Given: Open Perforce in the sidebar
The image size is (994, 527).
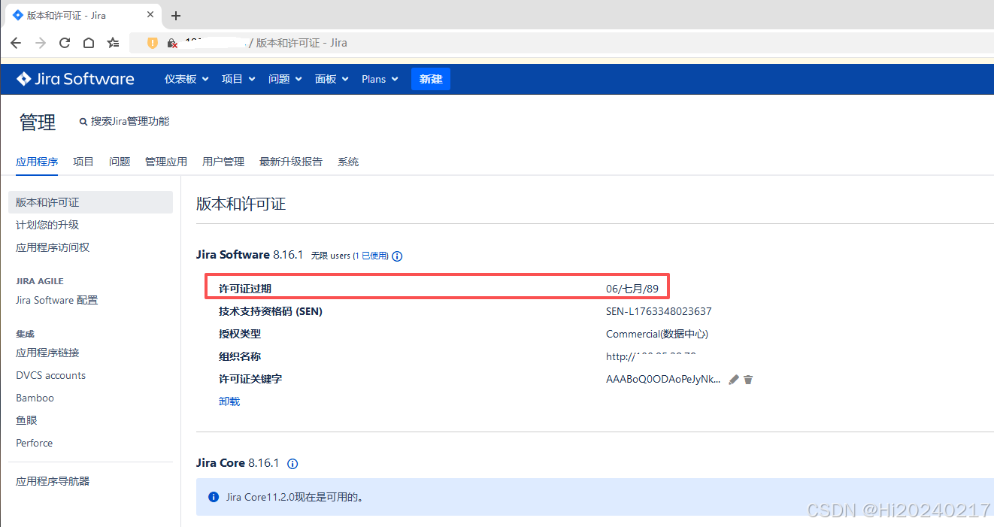Looking at the screenshot, I should click(x=35, y=443).
